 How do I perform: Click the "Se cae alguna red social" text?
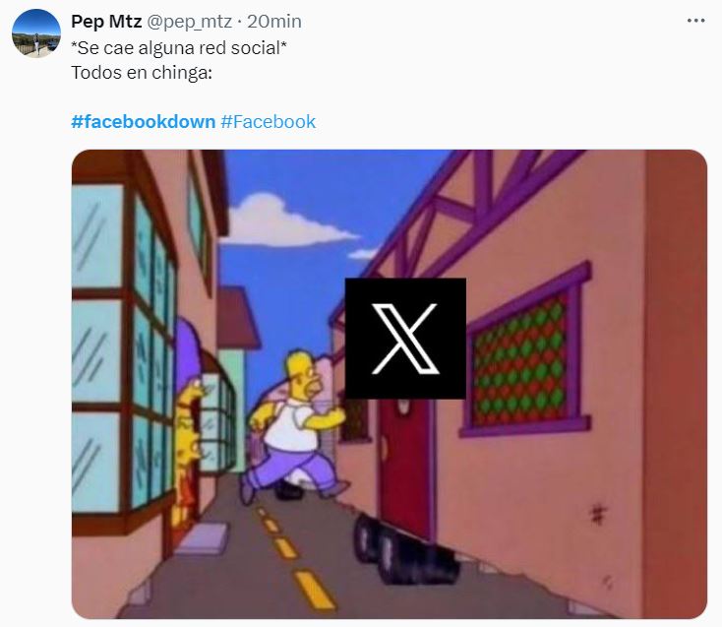coord(179,48)
